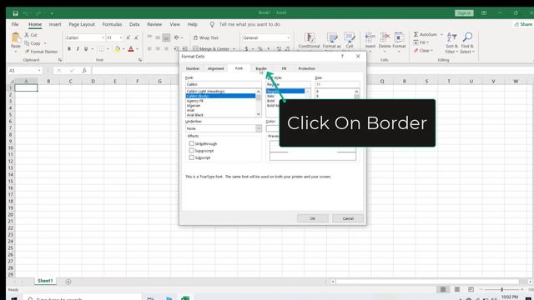Open the Underline dropdown in the dialog
The width and height of the screenshot is (534, 300).
(x=259, y=128)
